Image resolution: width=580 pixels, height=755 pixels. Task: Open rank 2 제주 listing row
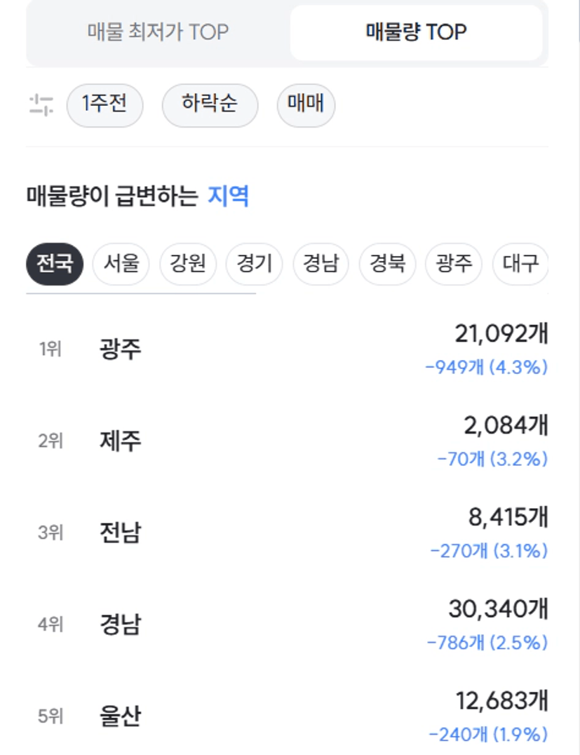point(287,441)
